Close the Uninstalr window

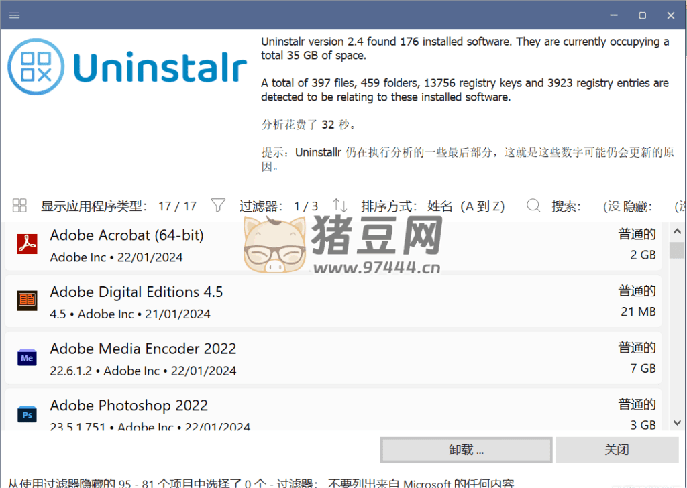[671, 15]
